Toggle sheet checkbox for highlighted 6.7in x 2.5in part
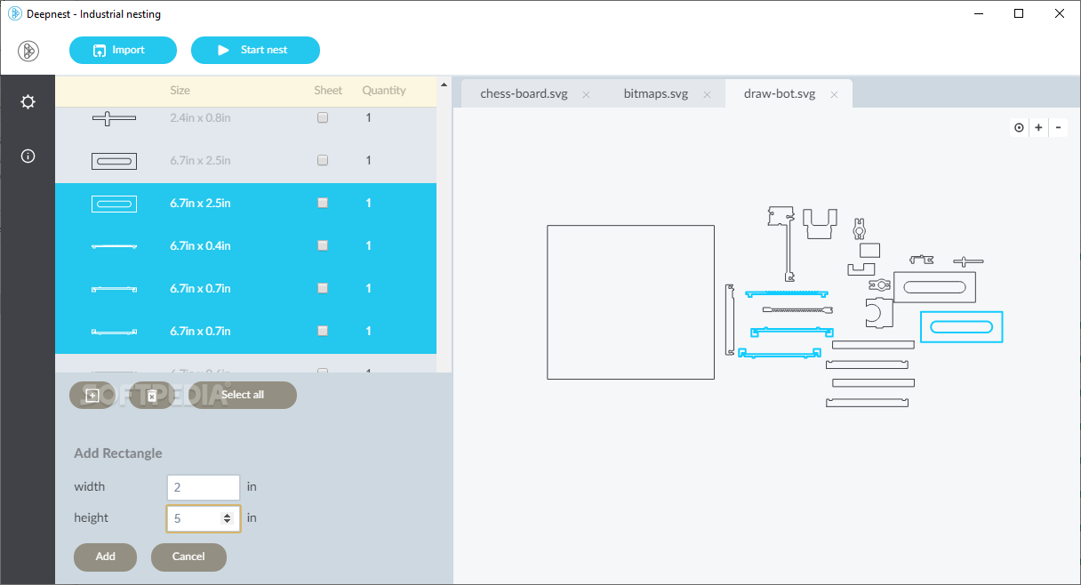This screenshot has width=1081, height=585. click(323, 203)
